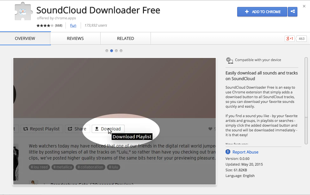Click the Report Abuse exclamation icon
310x195 pixels.
click(x=228, y=152)
